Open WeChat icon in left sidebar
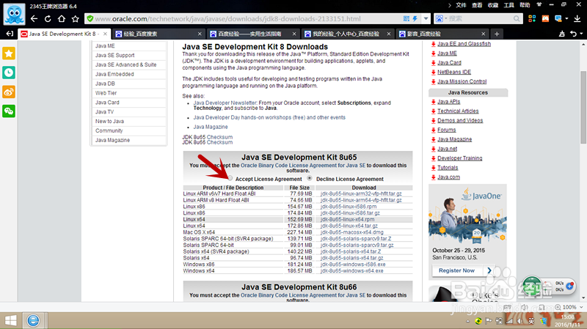 [9, 111]
